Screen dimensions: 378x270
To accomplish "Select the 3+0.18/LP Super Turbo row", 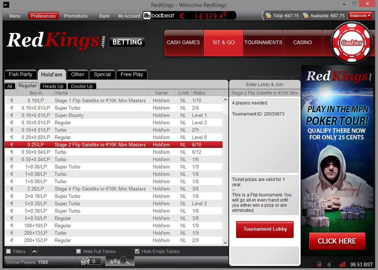I will click(113, 196).
